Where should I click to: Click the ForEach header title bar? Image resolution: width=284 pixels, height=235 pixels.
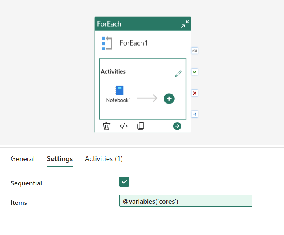coord(137,24)
